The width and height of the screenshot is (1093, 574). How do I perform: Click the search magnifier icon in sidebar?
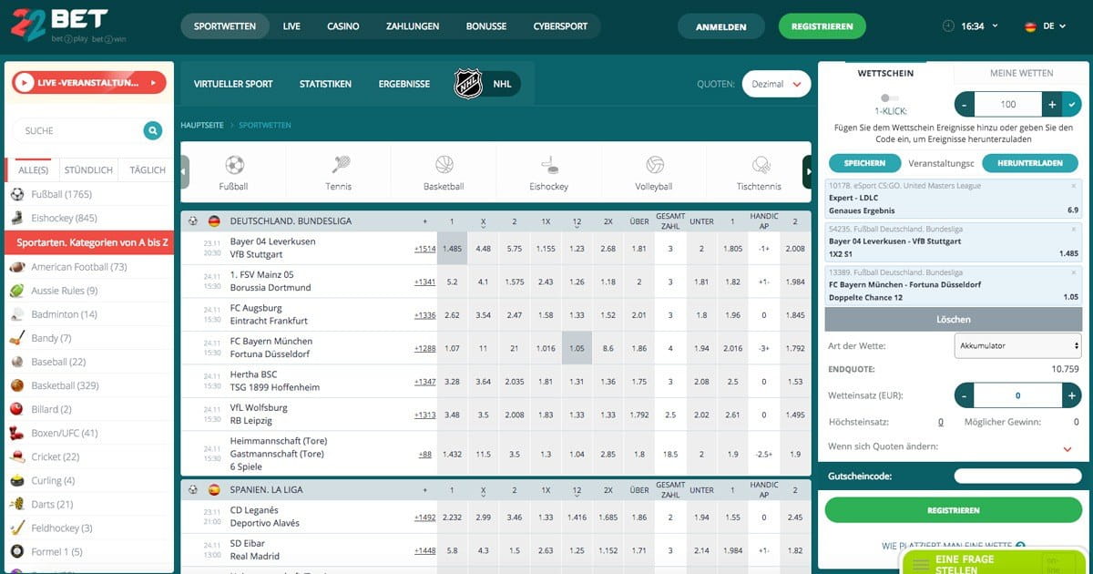pyautogui.click(x=152, y=131)
